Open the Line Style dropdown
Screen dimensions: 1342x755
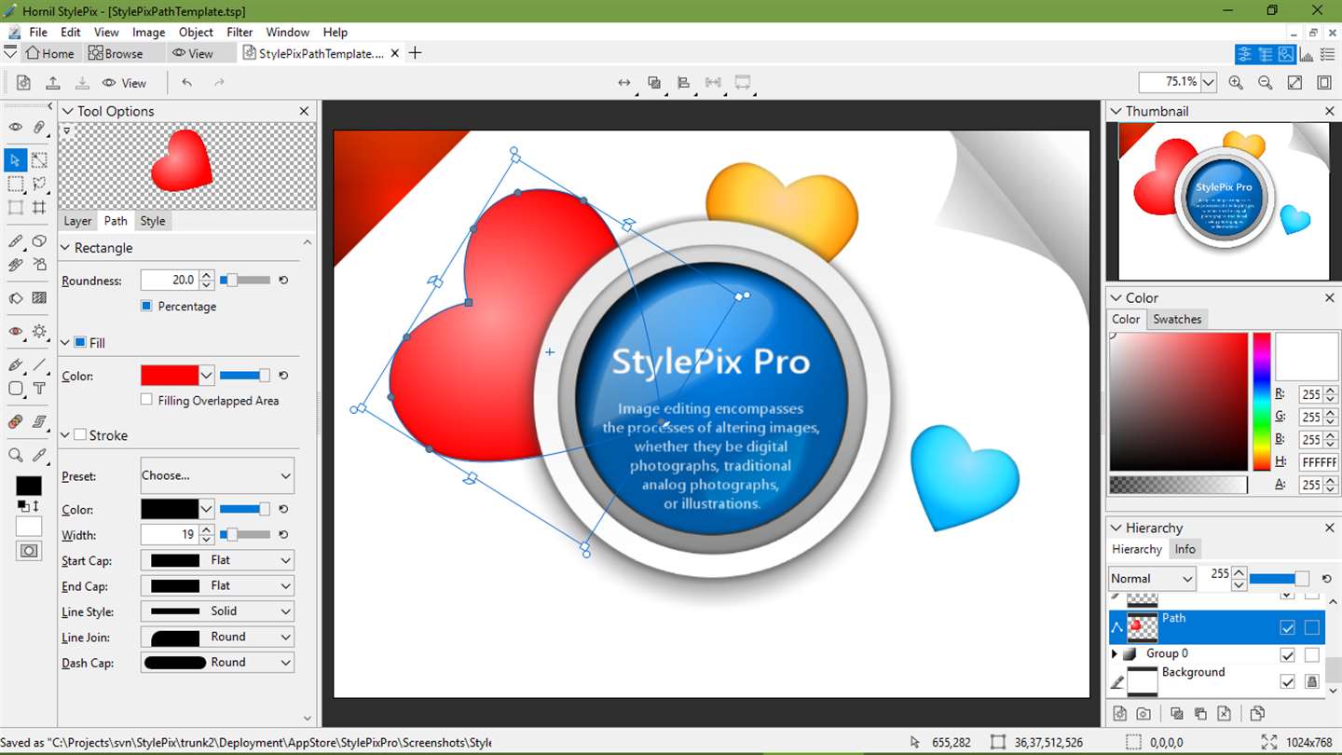[217, 611]
